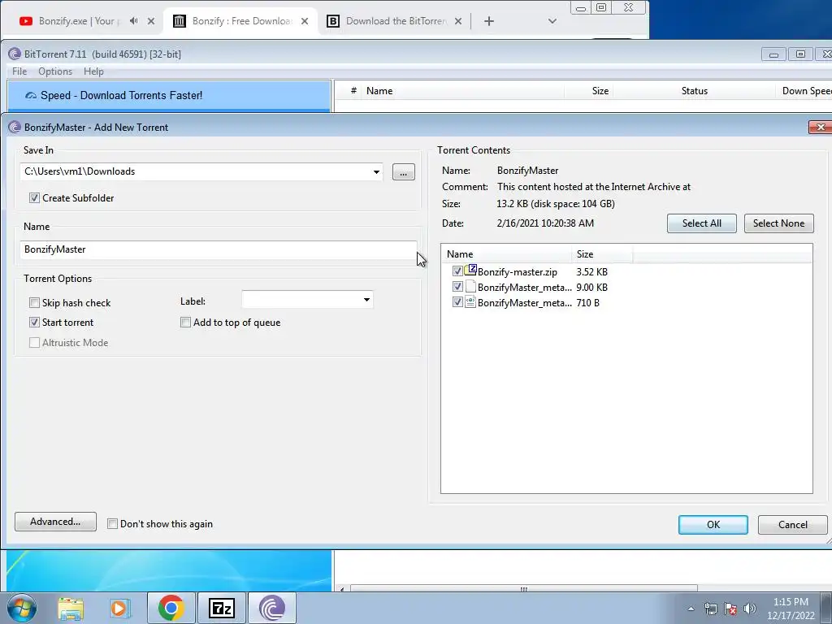Click the network tray icon

point(710,609)
